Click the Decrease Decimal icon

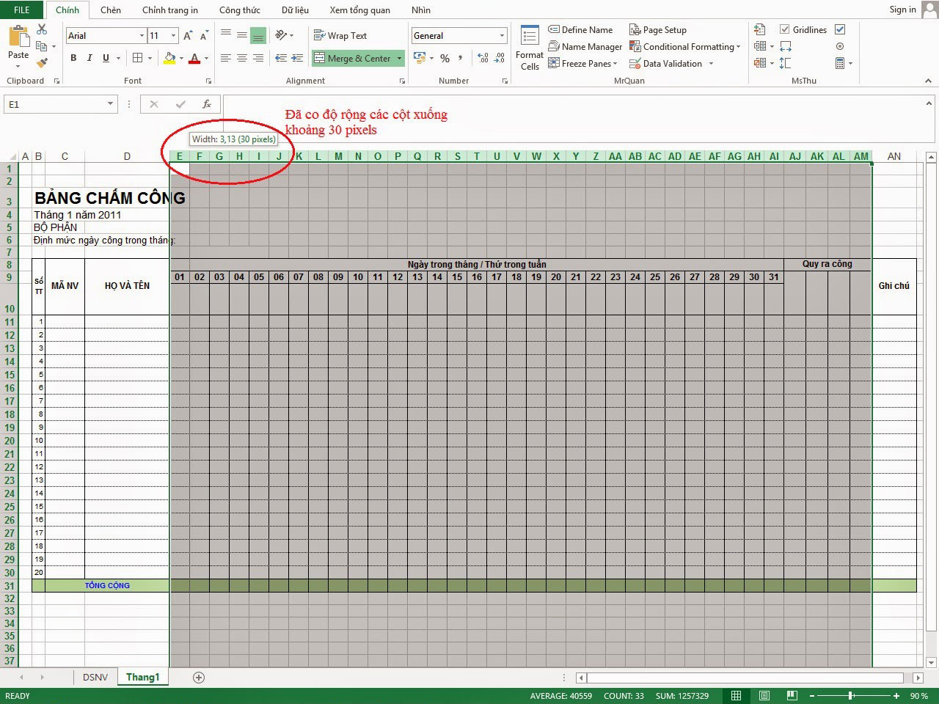pyautogui.click(x=498, y=58)
